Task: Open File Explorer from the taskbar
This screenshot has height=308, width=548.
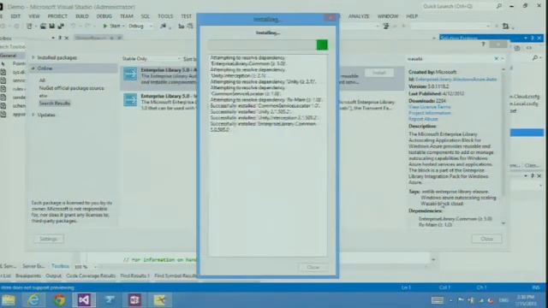Action: click(9, 300)
